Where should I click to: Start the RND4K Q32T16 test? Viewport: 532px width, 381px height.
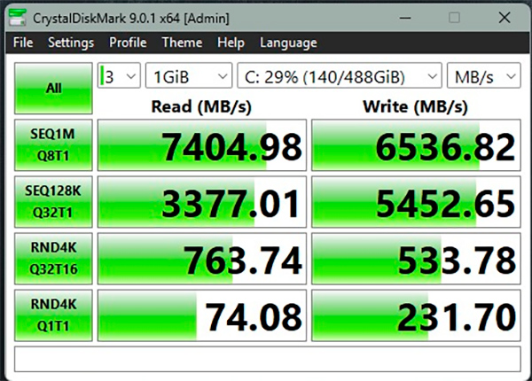(x=51, y=258)
